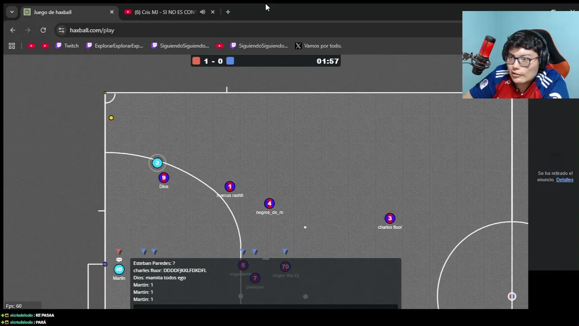View site information for haxball.com
This screenshot has width=579, height=326.
(x=61, y=30)
